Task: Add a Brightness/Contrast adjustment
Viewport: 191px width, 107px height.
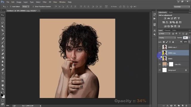Action: (x=165, y=18)
